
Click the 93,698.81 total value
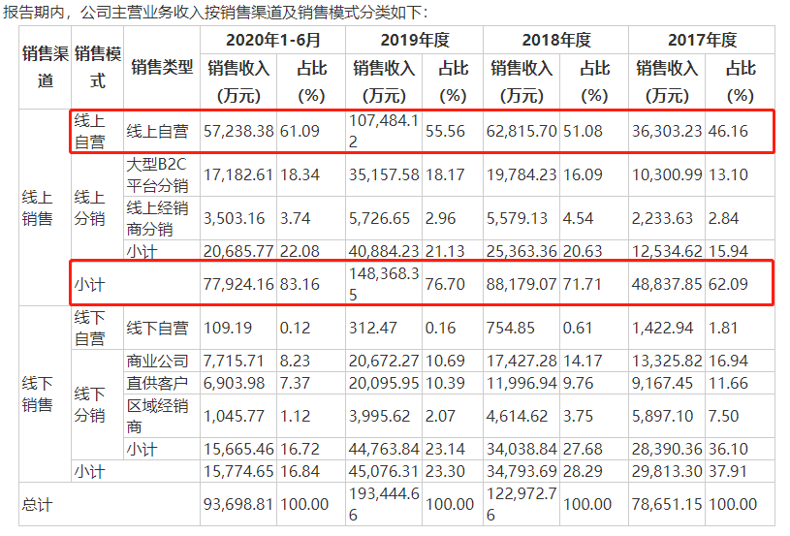point(238,504)
